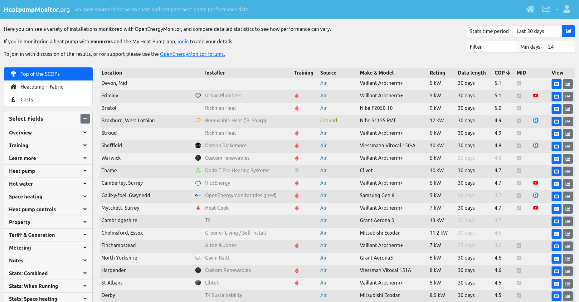Collapse Select Fields with the minus button
579x302 pixels.
click(85, 119)
